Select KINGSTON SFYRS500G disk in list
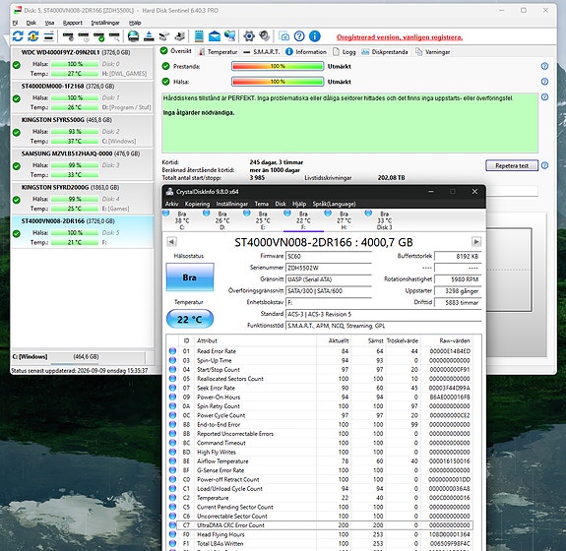The image size is (566, 551). (83, 130)
